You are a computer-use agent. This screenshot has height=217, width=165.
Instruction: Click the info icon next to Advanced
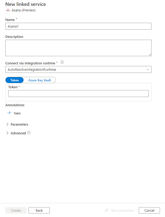point(29,133)
